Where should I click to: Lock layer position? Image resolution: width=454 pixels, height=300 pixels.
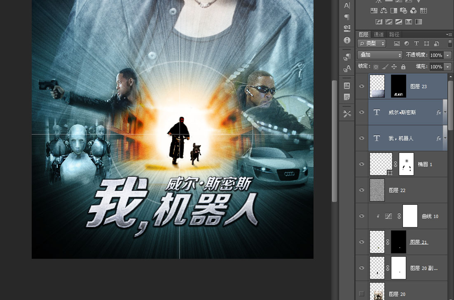pyautogui.click(x=394, y=67)
